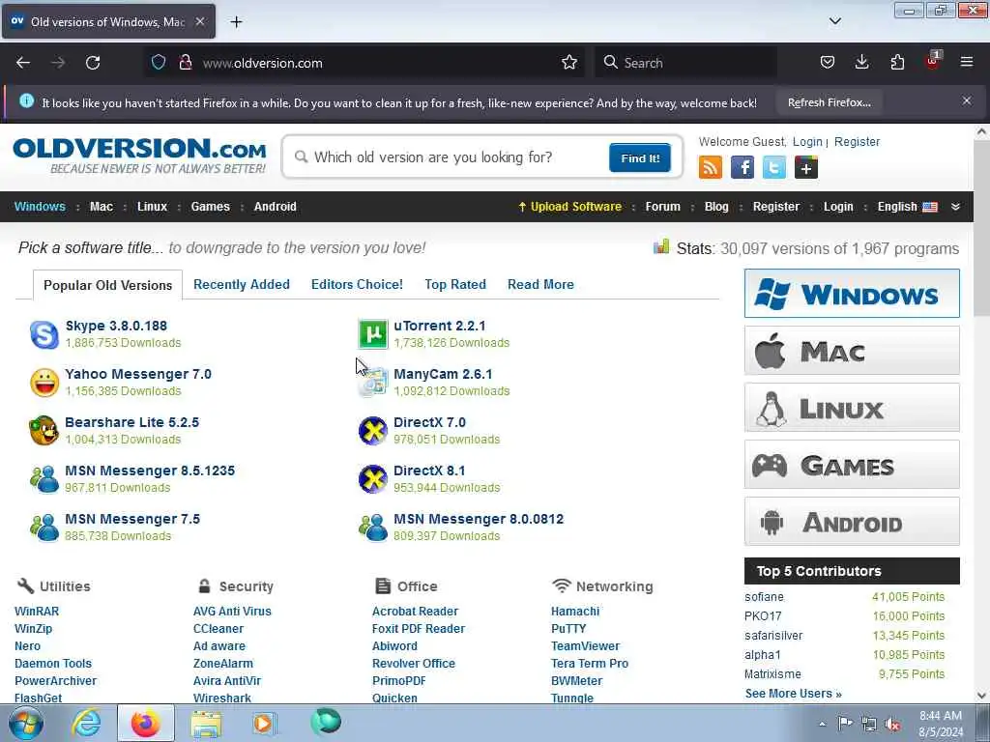The height and width of the screenshot is (742, 990).
Task: Click the large Games platform button
Action: pos(852,465)
